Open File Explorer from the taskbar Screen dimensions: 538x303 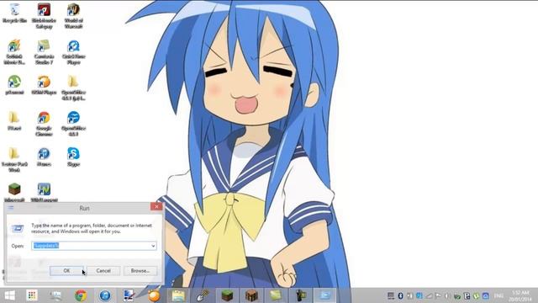(178, 295)
